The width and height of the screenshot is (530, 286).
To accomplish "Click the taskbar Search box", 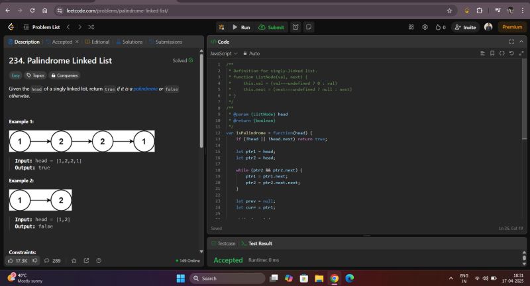I will pyautogui.click(x=227, y=278).
